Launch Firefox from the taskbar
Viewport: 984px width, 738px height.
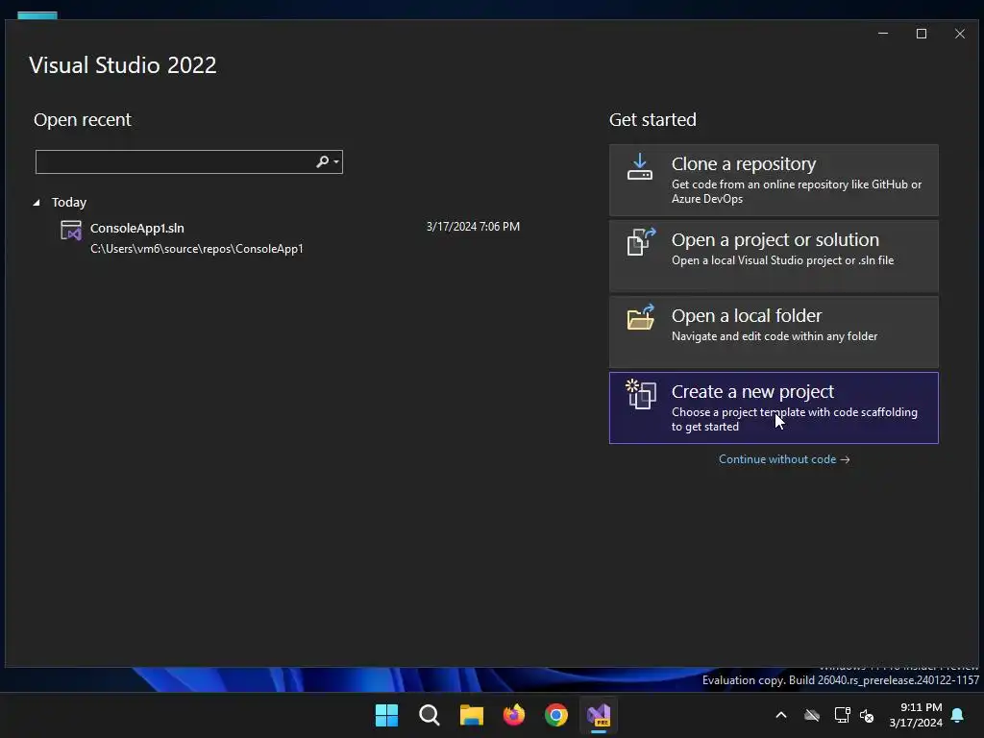tap(514, 715)
